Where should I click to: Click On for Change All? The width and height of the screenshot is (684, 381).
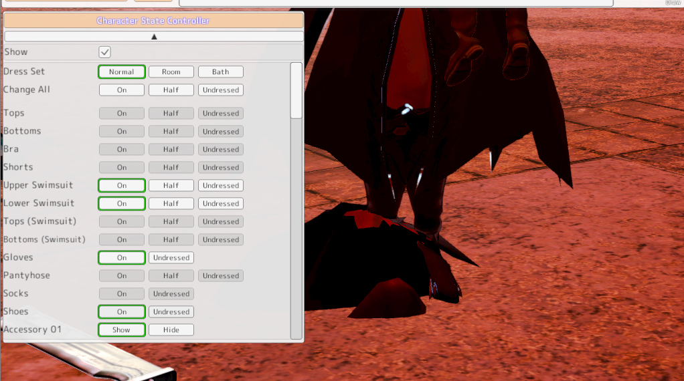pyautogui.click(x=122, y=90)
